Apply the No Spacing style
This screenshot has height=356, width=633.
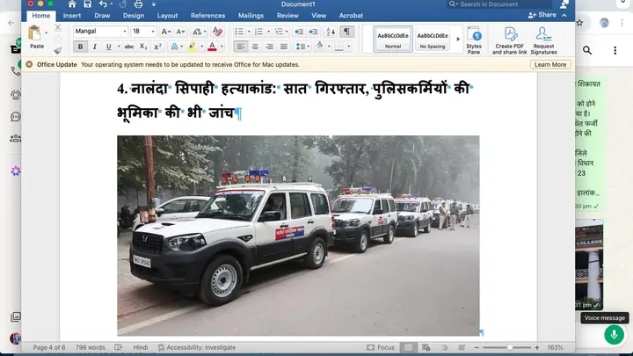click(x=433, y=40)
